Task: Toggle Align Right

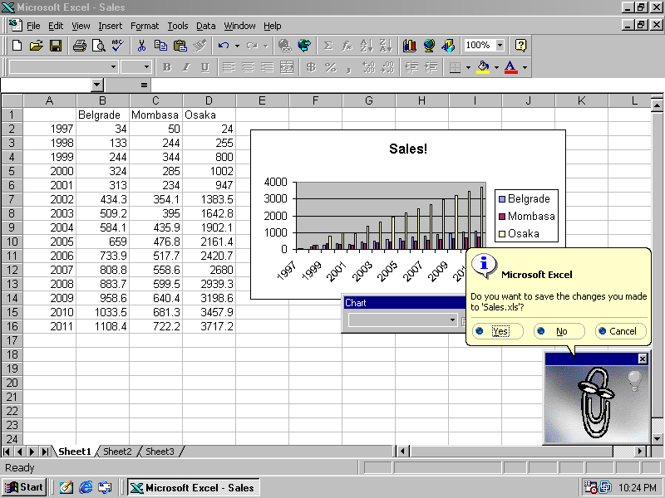Action: (x=267, y=67)
